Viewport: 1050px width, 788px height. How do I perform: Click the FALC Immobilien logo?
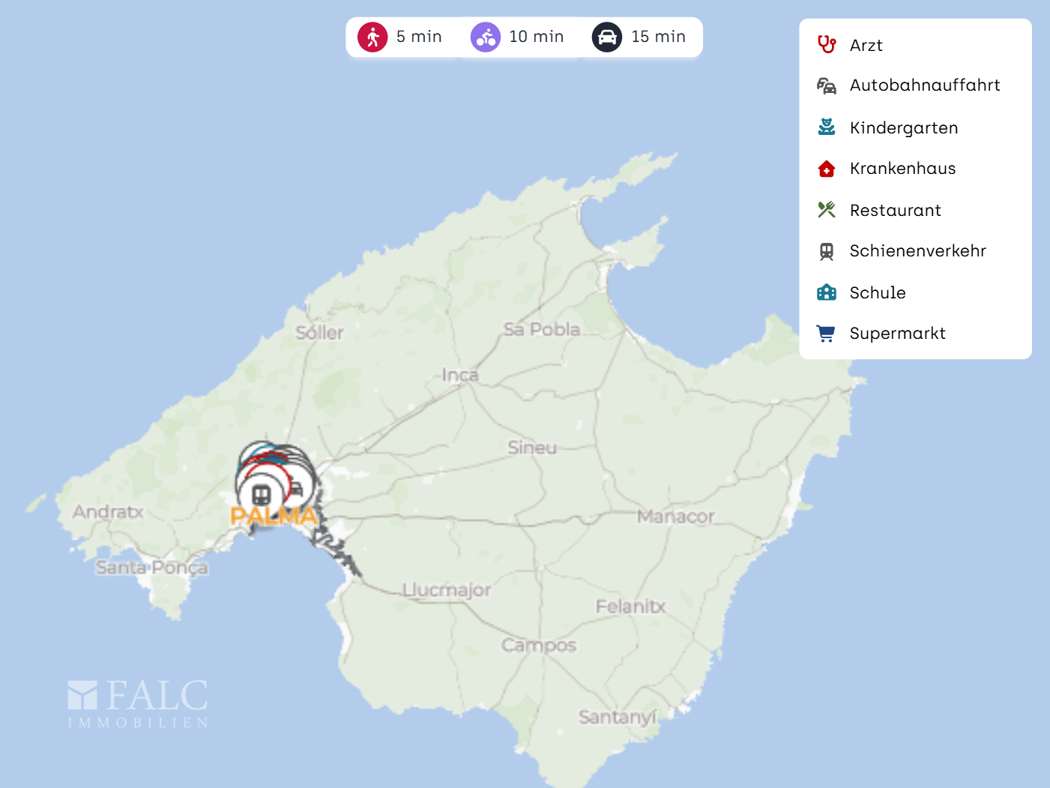[138, 703]
